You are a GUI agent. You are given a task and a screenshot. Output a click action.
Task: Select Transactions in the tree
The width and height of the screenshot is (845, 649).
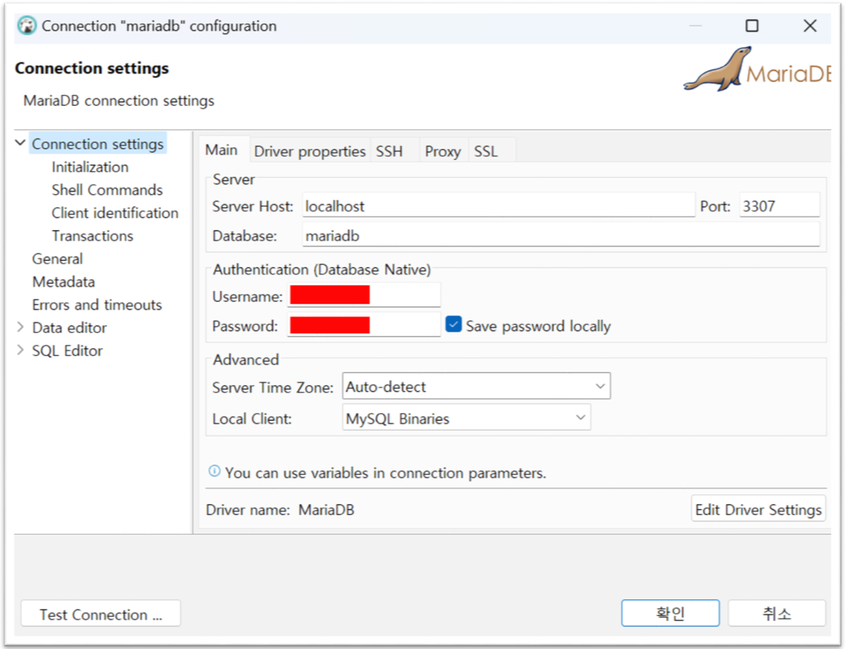(x=93, y=236)
